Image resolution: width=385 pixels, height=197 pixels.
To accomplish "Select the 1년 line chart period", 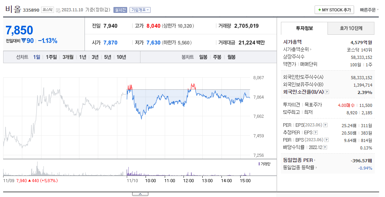I will (83, 57).
